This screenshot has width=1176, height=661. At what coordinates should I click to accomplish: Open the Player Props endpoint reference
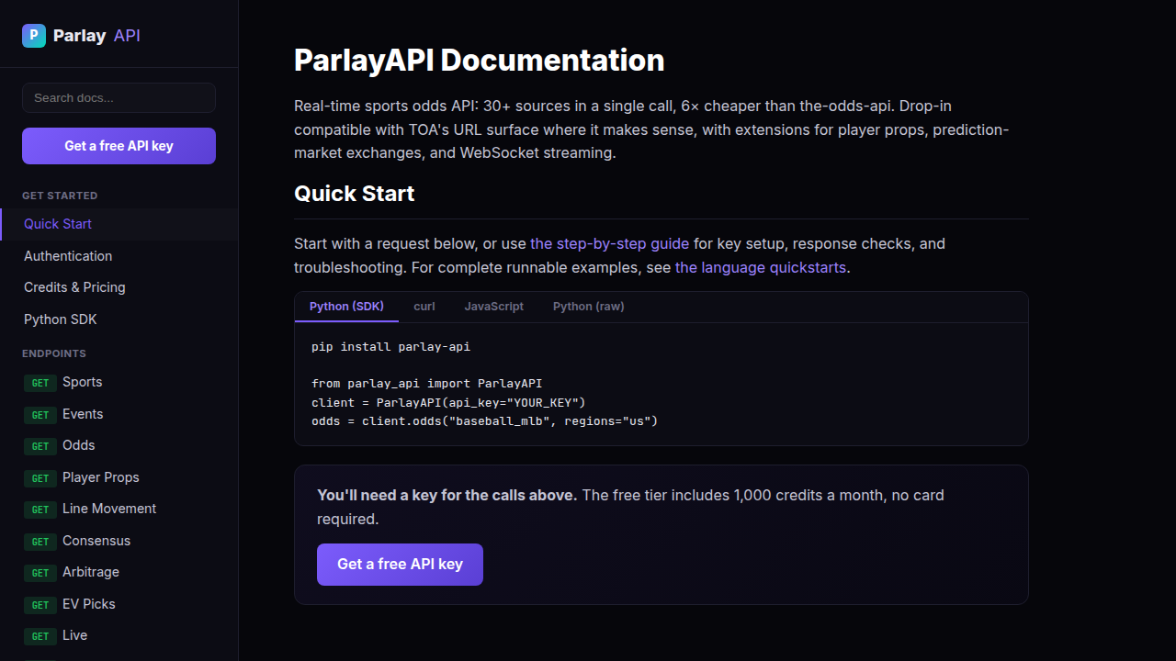click(119, 477)
